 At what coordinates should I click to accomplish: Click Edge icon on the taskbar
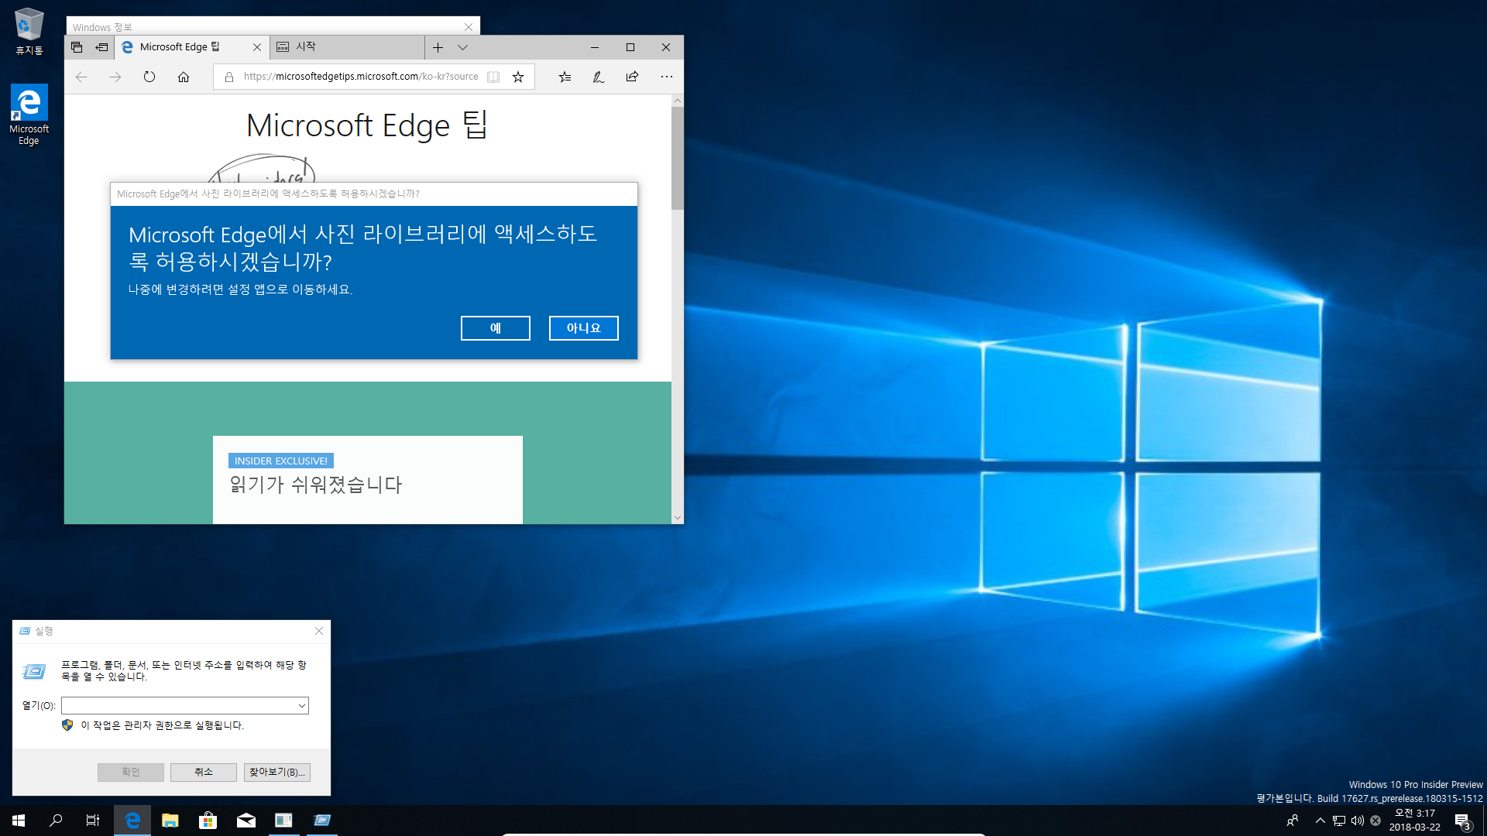[x=132, y=821]
